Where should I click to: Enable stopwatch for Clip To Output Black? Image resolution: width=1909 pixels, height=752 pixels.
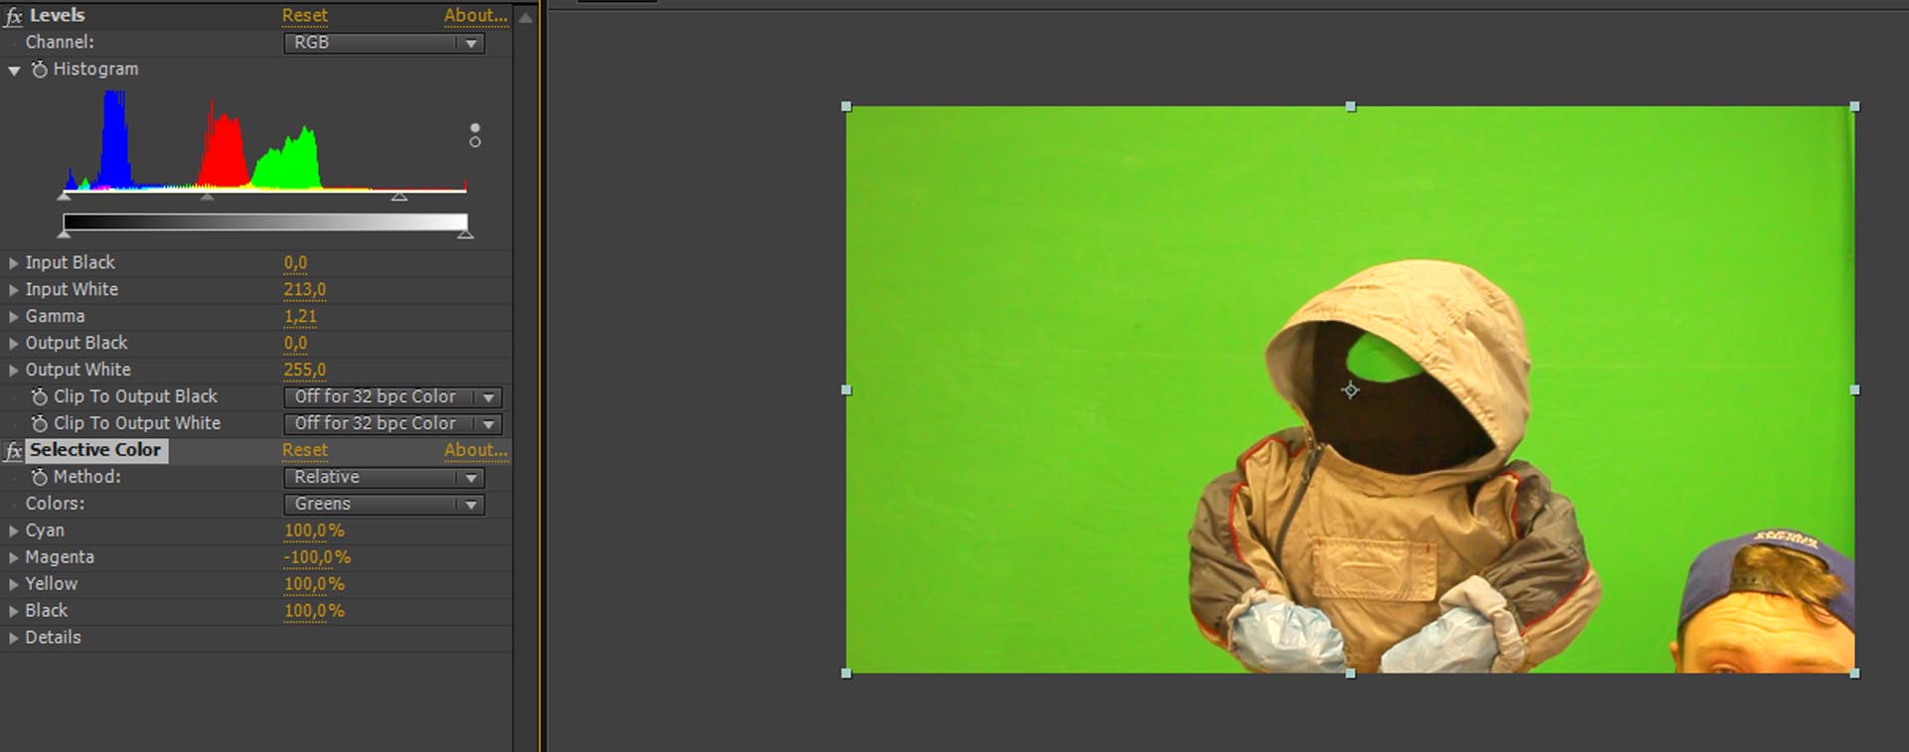coord(40,397)
